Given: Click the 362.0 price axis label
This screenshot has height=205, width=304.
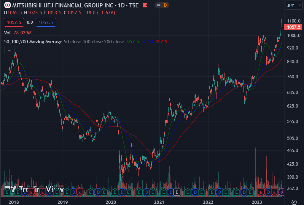Looking at the screenshot, I should 292,188.
